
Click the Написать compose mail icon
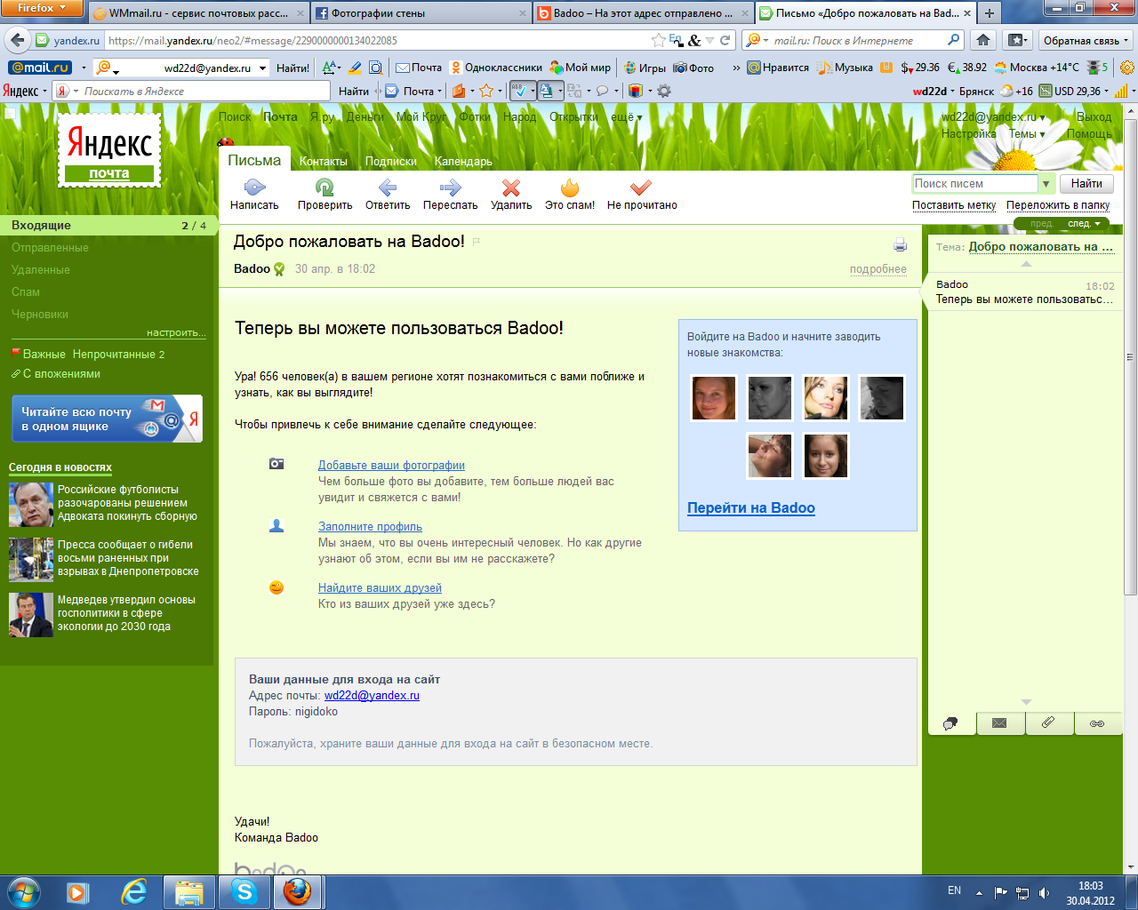pos(254,187)
